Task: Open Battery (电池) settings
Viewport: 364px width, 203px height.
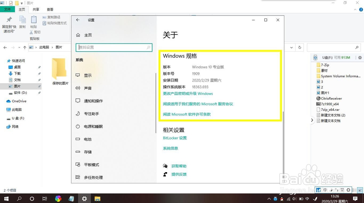Action: click(84, 139)
